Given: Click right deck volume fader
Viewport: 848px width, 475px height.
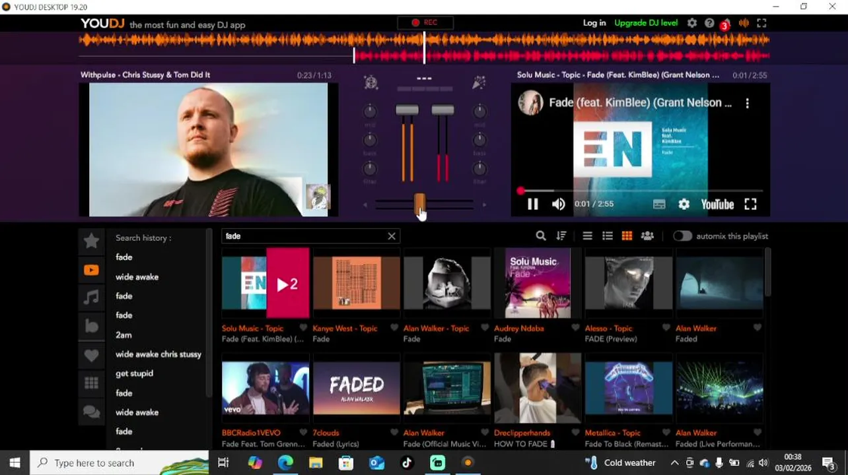Looking at the screenshot, I should 442,110.
